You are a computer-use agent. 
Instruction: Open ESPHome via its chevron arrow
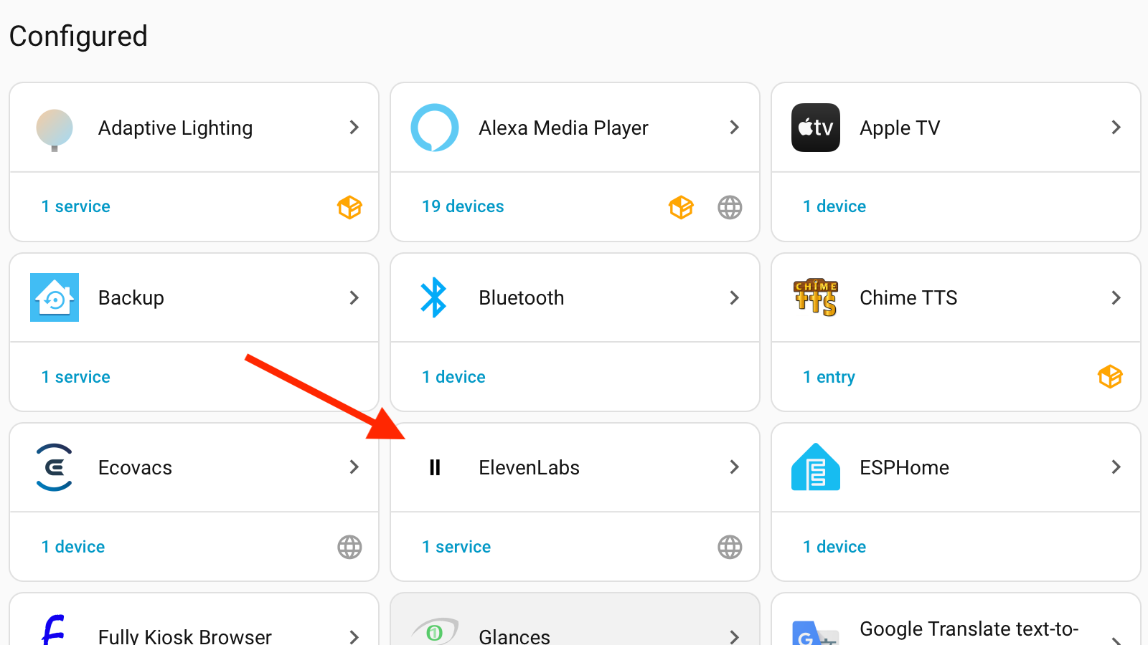pos(1116,467)
